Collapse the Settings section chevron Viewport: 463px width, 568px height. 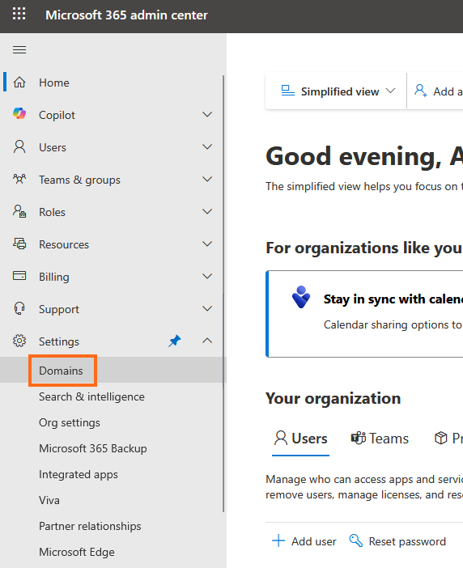coord(207,341)
